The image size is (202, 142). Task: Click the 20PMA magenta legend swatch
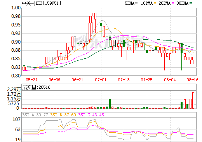[x=173, y=3]
